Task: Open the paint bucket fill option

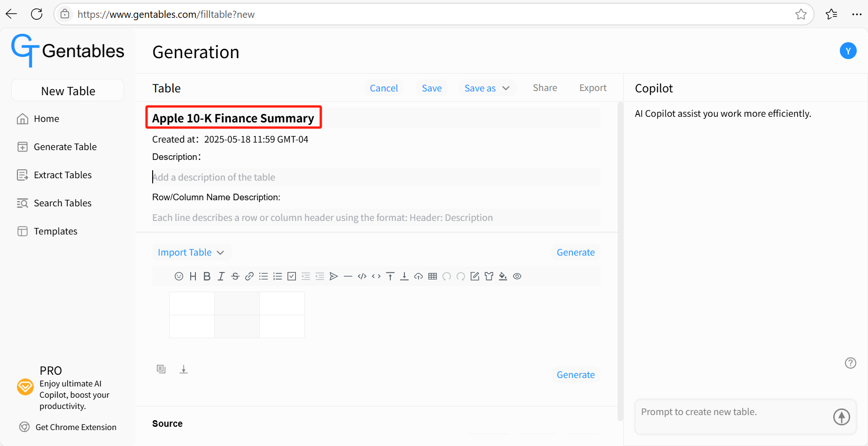Action: (x=503, y=276)
